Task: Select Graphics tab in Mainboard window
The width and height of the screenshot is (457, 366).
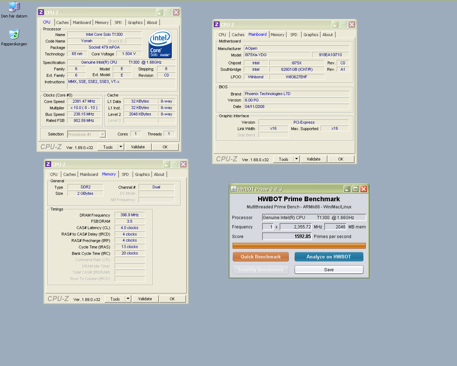Action: tap(311, 35)
